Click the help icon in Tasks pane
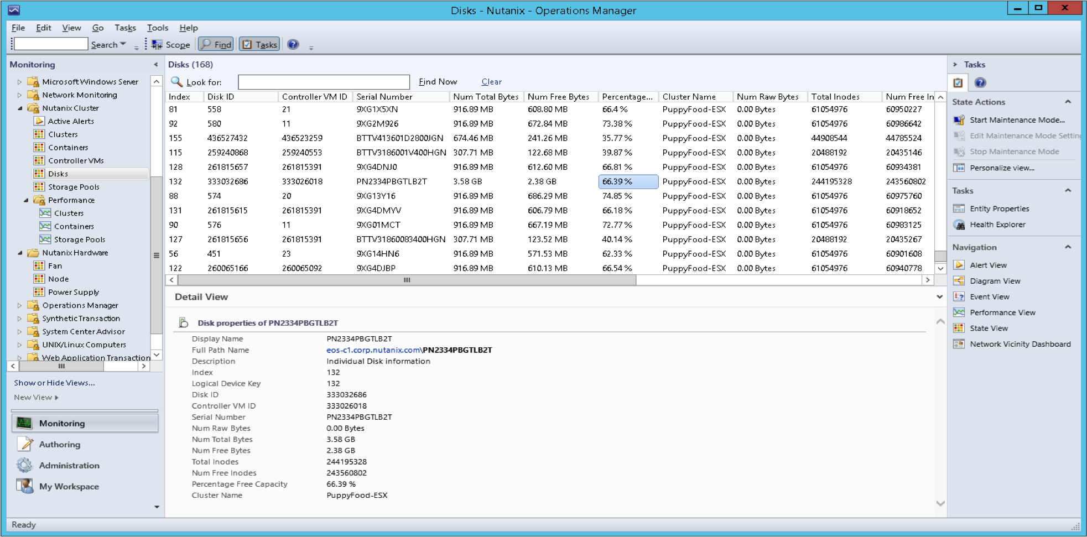This screenshot has width=1087, height=537. pos(980,83)
